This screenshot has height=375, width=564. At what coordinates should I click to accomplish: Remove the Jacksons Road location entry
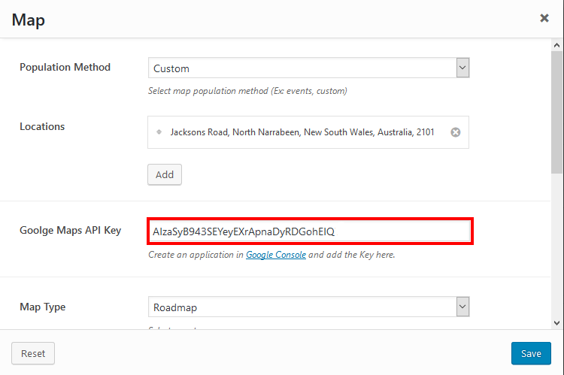pos(455,132)
